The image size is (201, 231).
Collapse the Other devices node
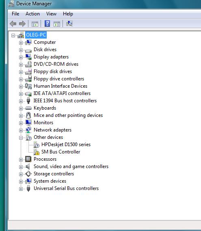click(x=21, y=138)
